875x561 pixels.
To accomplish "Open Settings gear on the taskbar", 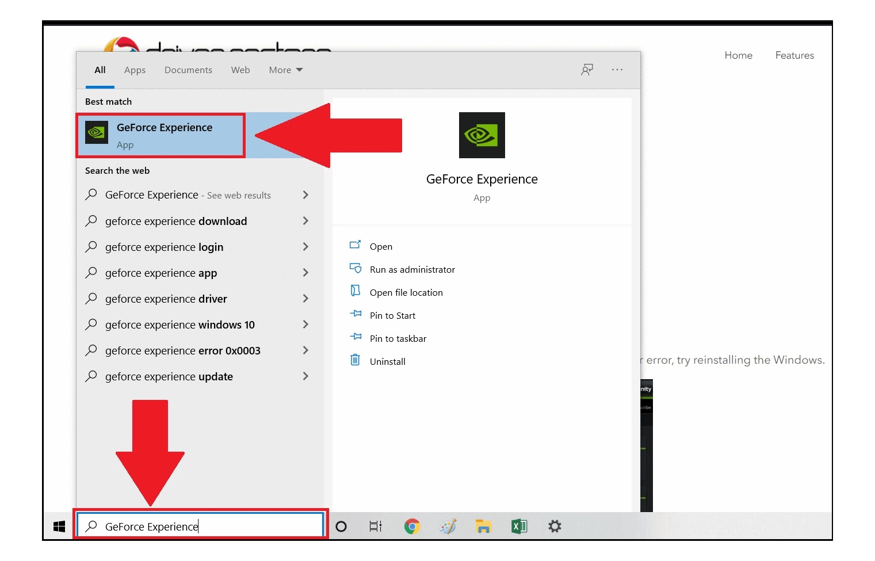I will pyautogui.click(x=555, y=526).
